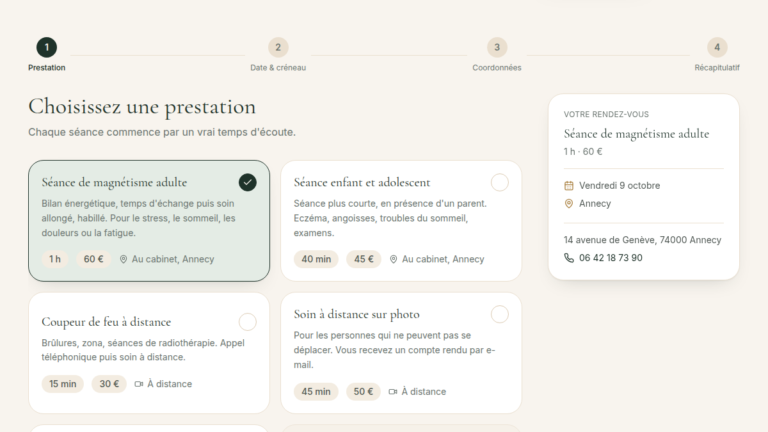Click the pin icon in Séance enfant et adolescent card
This screenshot has width=768, height=432.
(394, 259)
